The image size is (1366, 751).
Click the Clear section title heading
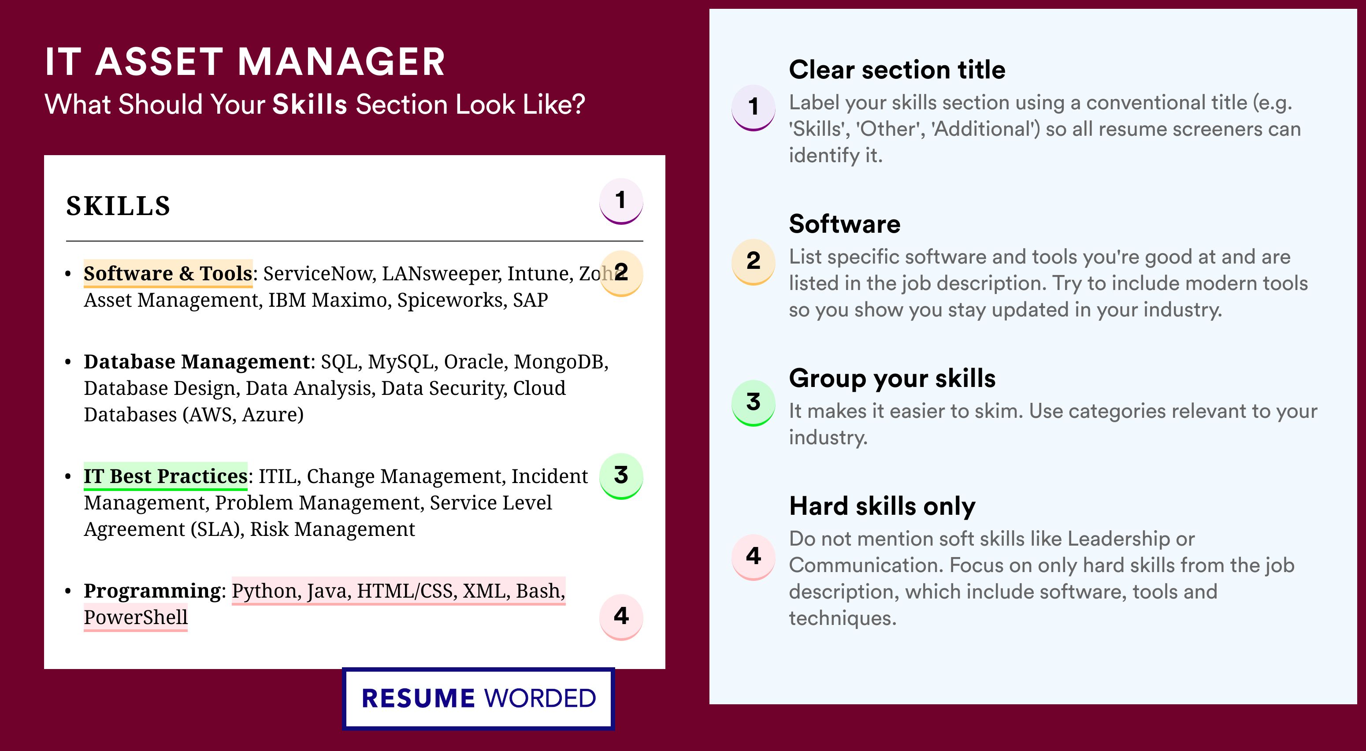click(897, 70)
